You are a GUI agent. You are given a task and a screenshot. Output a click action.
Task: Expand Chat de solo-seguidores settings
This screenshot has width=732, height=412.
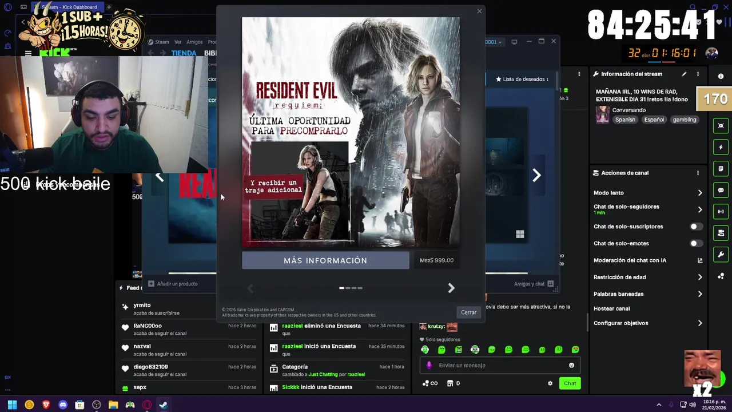700,209
